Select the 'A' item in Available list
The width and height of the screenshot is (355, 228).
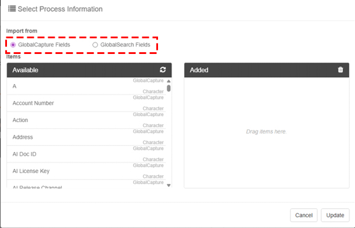tap(86, 86)
